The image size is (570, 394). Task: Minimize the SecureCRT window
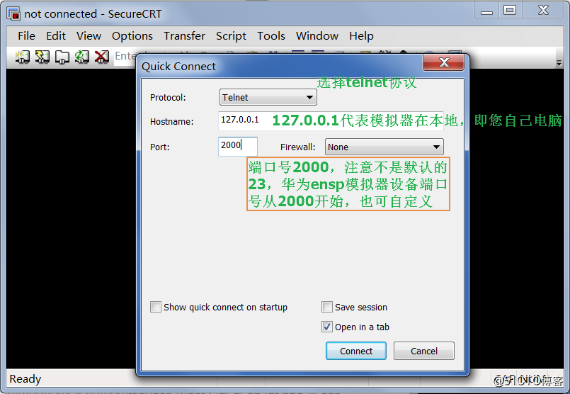click(x=486, y=11)
